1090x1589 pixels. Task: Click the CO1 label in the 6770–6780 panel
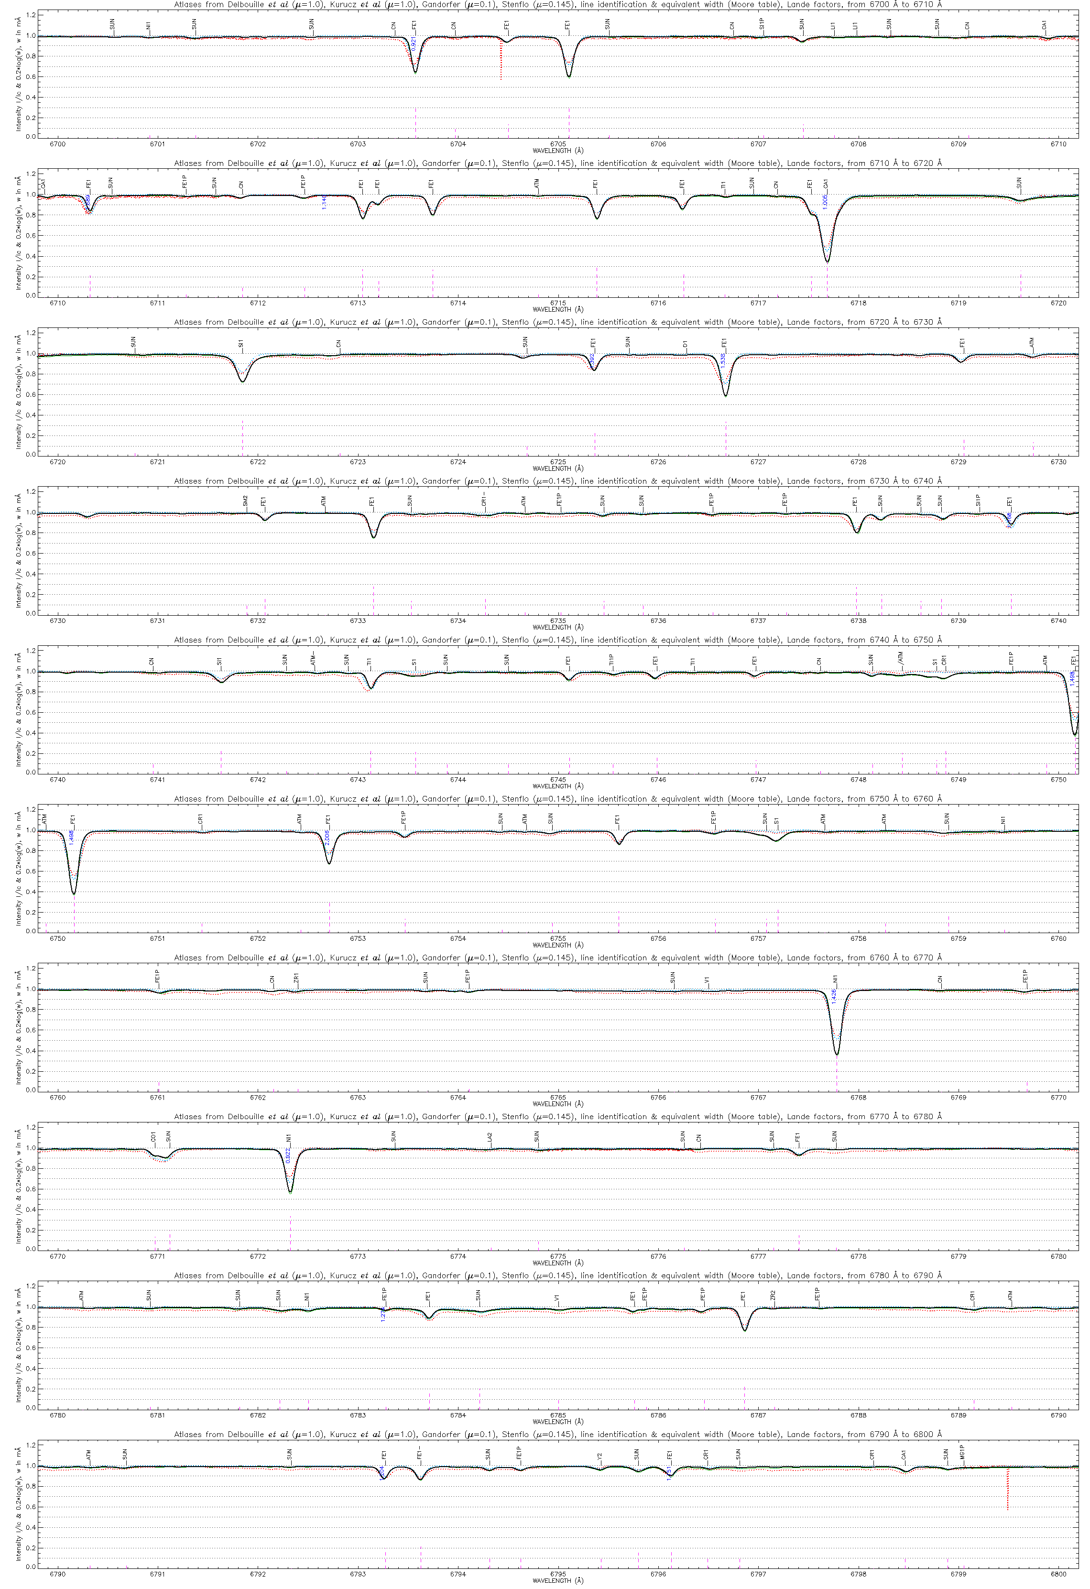pos(154,1138)
